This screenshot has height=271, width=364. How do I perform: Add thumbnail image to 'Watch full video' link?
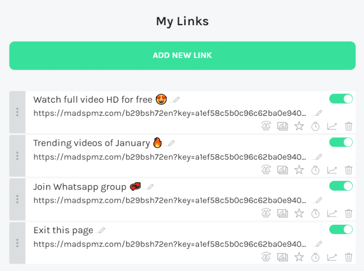point(283,126)
